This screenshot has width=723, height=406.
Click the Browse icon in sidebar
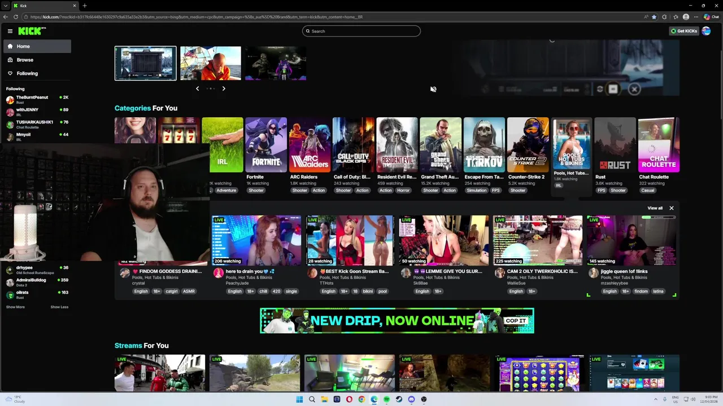[10, 60]
